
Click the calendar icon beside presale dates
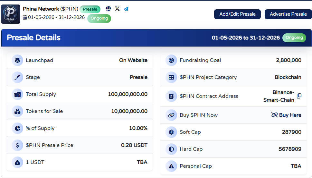tap(25, 17)
